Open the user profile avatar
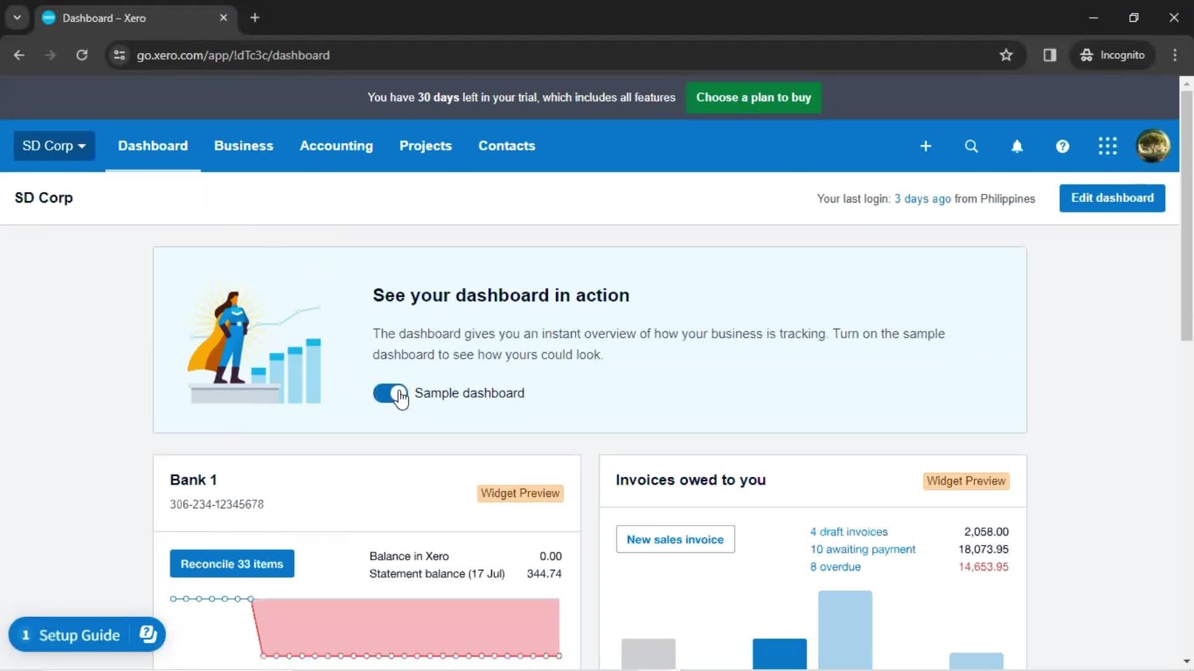 point(1153,146)
